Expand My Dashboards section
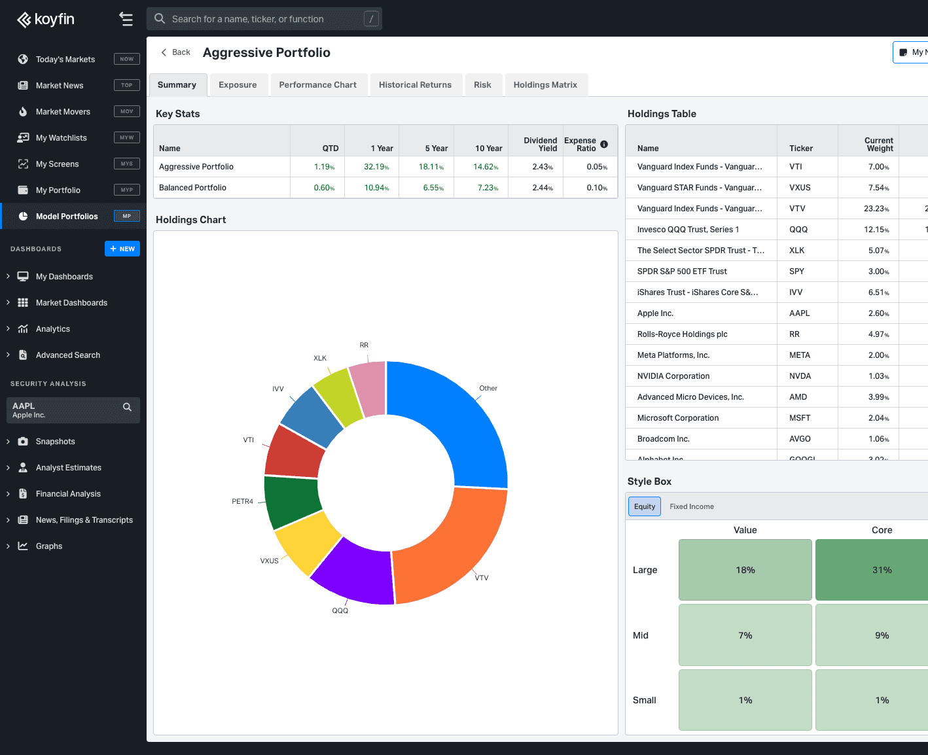This screenshot has width=928, height=755. [x=8, y=277]
